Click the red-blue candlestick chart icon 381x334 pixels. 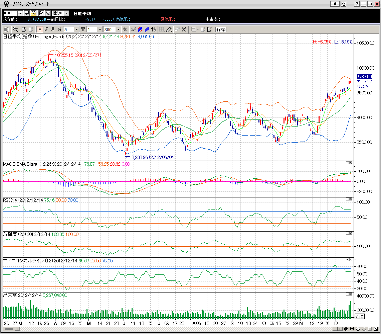140,29
